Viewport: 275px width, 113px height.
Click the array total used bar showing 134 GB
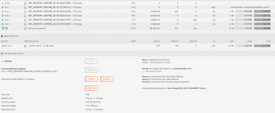pos(244,28)
